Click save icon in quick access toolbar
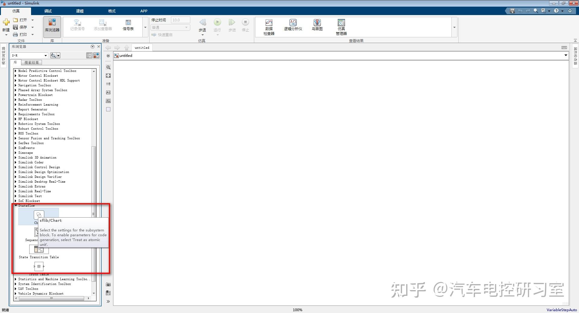 pos(512,11)
